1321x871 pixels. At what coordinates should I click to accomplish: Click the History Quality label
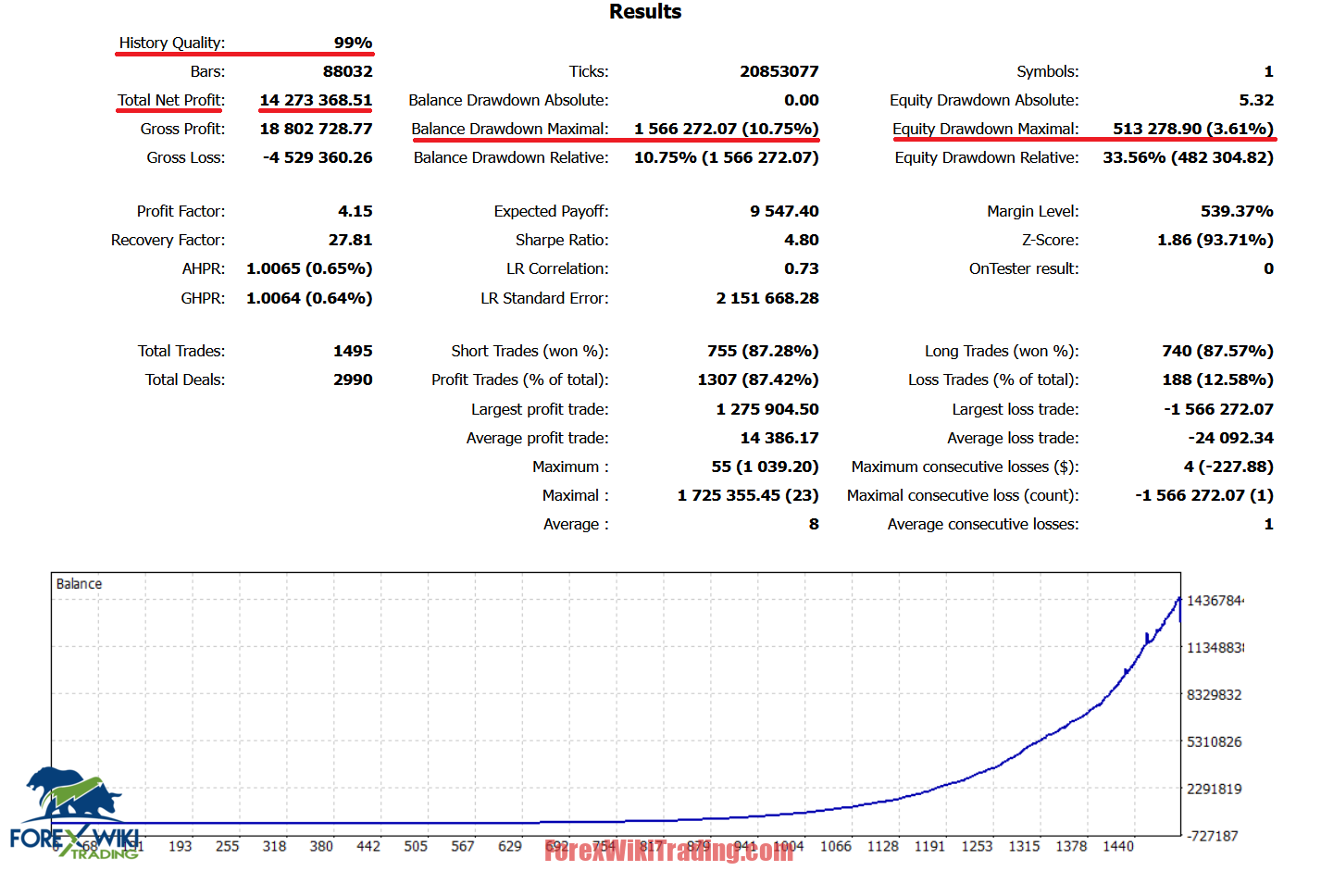pos(171,43)
